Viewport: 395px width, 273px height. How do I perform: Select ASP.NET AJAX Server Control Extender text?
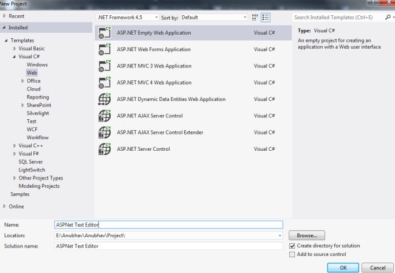click(160, 133)
